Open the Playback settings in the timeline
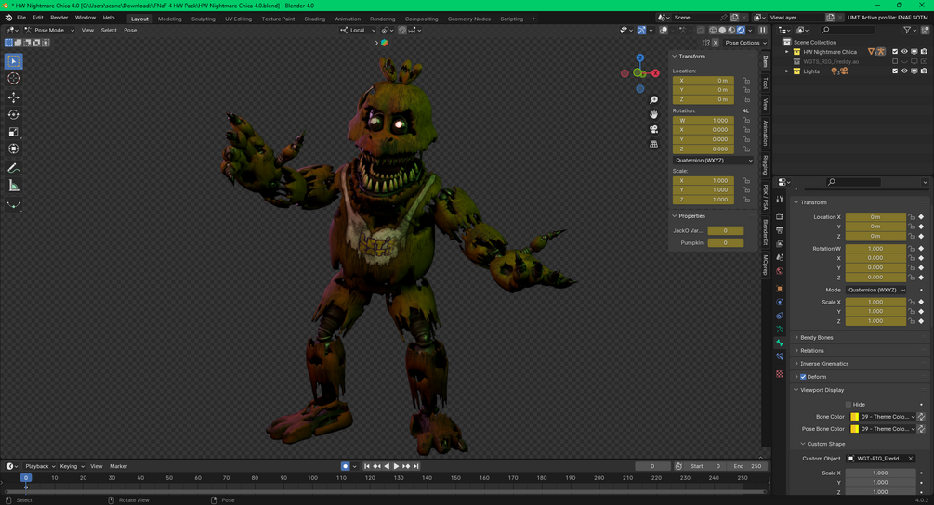The image size is (934, 505). [40, 466]
